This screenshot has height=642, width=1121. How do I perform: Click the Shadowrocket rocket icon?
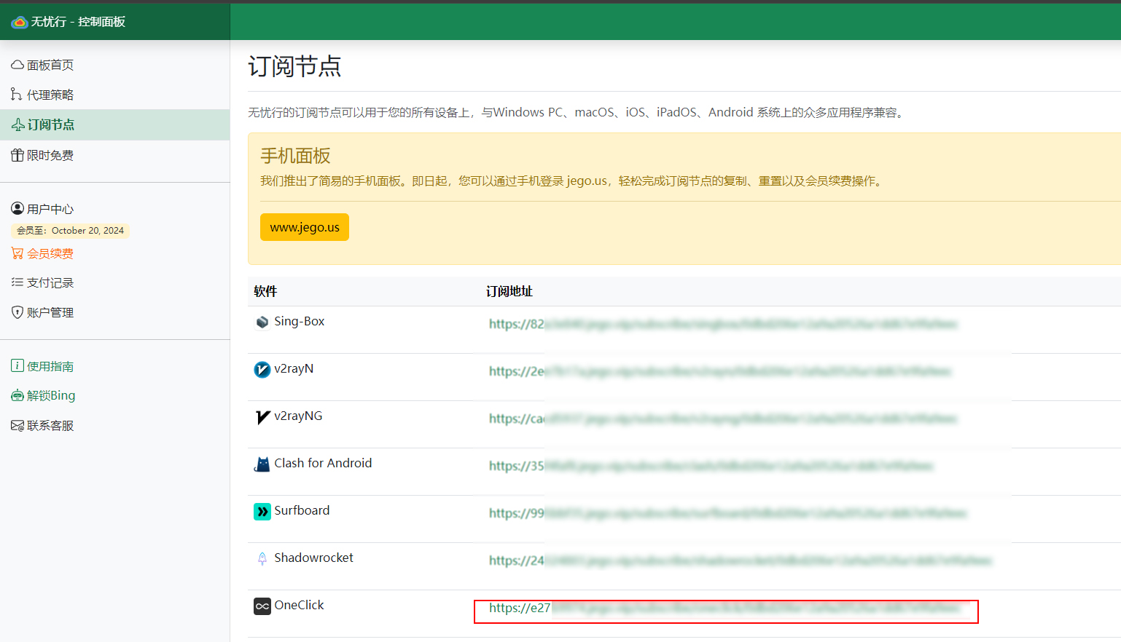[x=262, y=559]
